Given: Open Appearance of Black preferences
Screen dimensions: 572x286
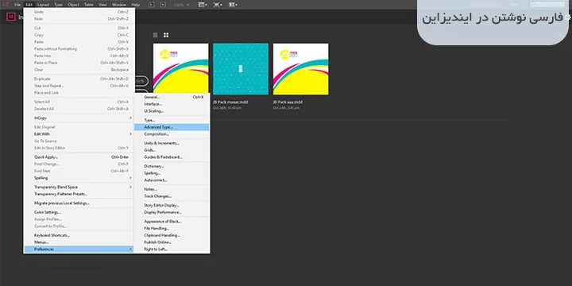Looking at the screenshot, I should (172, 221).
